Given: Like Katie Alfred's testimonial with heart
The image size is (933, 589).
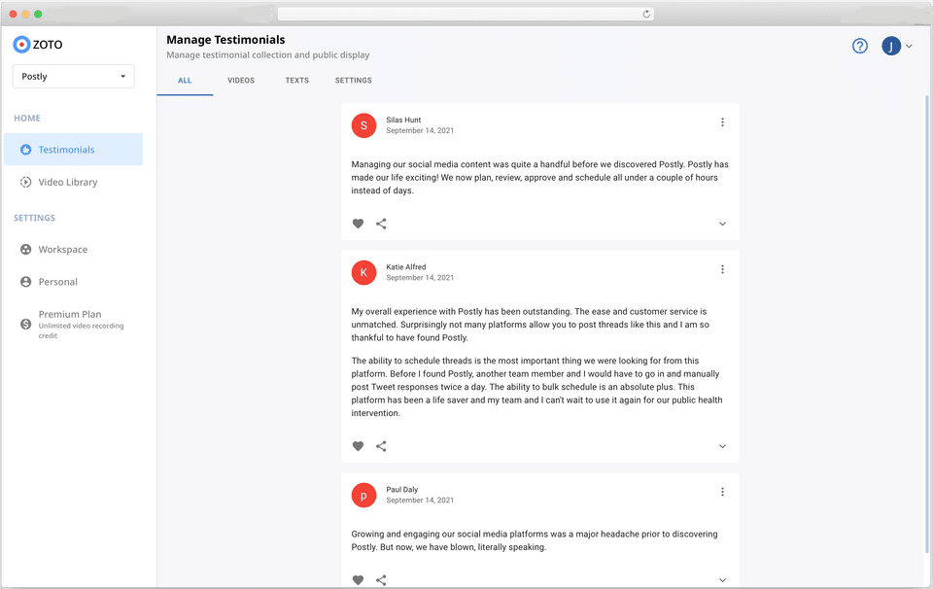Looking at the screenshot, I should point(358,446).
